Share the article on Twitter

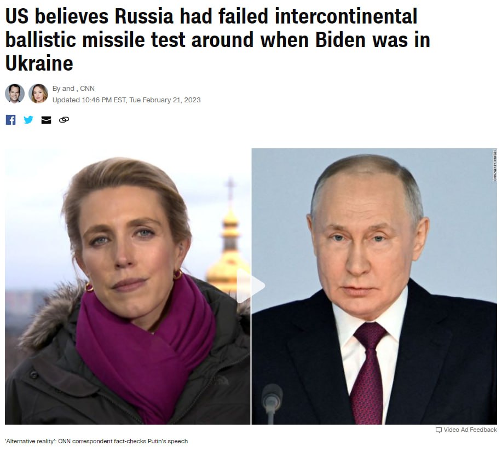click(28, 120)
